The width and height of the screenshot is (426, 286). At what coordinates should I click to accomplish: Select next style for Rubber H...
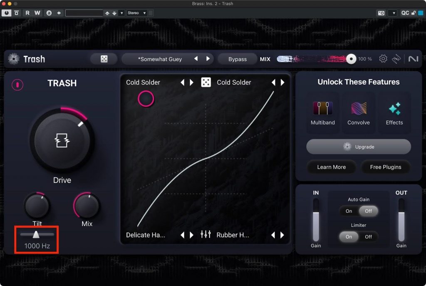(x=282, y=235)
